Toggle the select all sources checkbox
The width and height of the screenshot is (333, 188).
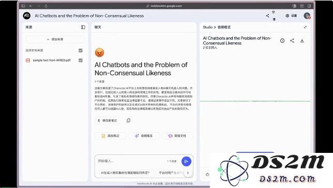81,50
